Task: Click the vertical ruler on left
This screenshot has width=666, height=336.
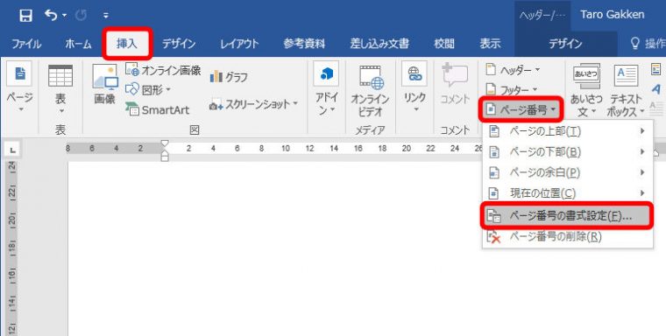Action: coord(12,248)
